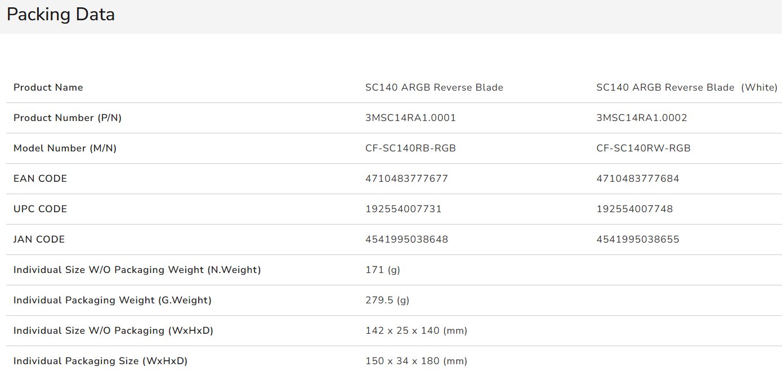The width and height of the screenshot is (782, 376).
Task: Click EAN code 4710483777677
Action: point(406,178)
